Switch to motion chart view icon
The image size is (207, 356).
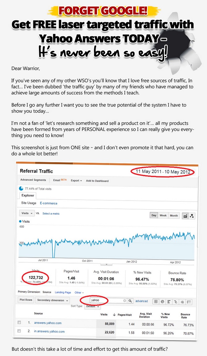coord(192,216)
